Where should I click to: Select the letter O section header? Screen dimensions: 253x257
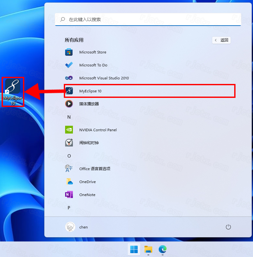coord(69,156)
